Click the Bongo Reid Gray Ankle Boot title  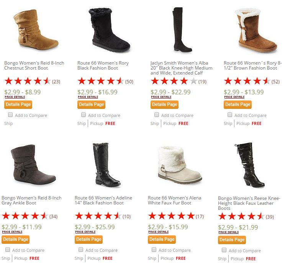click(x=32, y=200)
